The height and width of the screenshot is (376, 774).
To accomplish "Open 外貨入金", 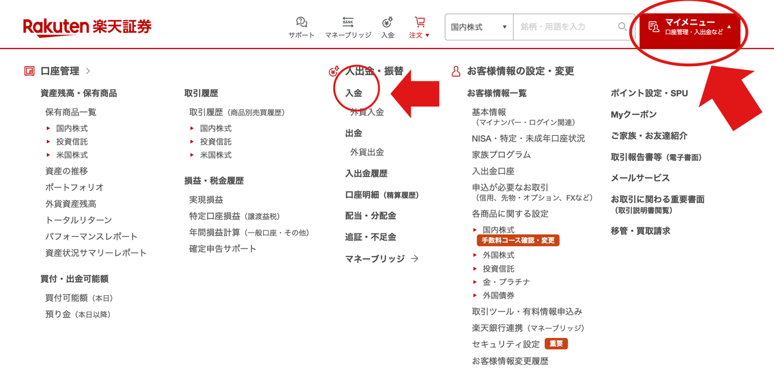I will 367,112.
